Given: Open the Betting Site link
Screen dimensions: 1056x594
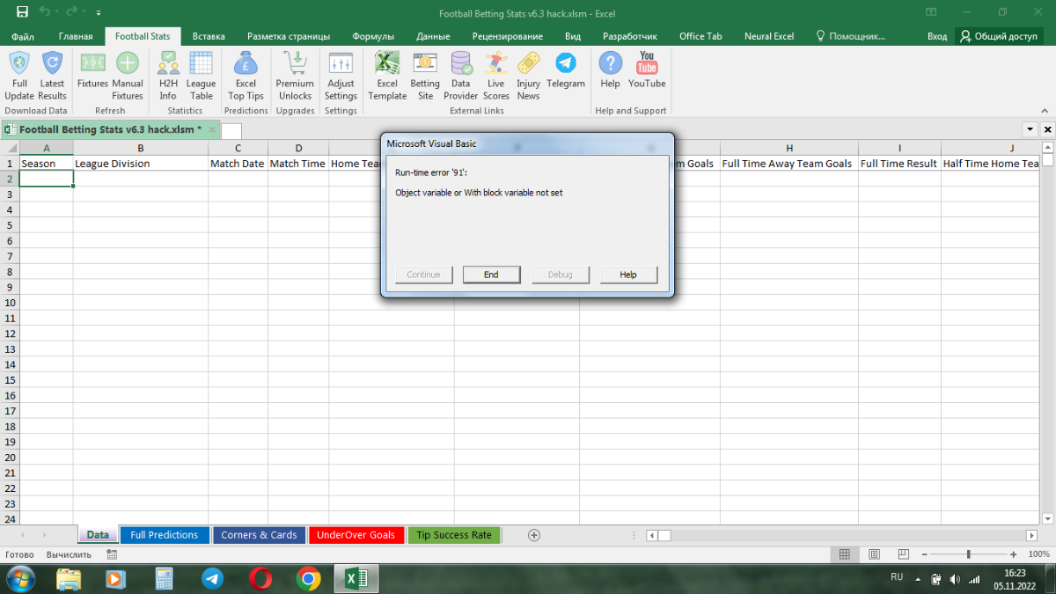Looking at the screenshot, I should click(x=425, y=77).
